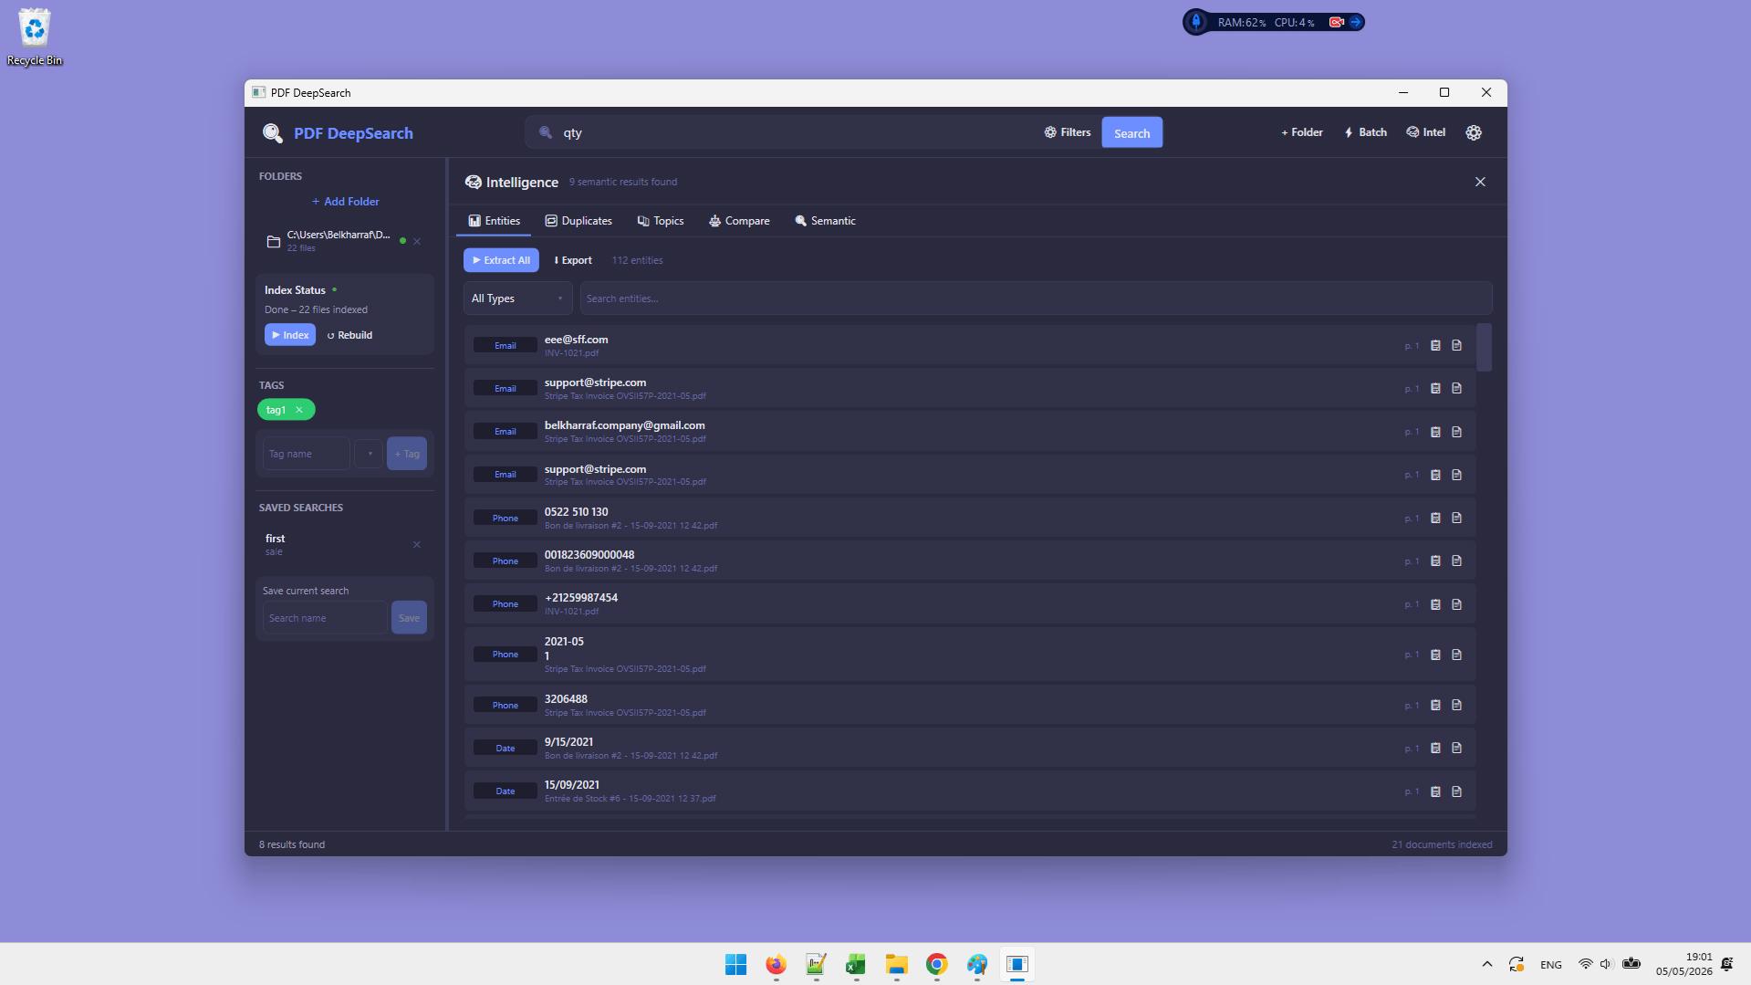Export the extracted entities
This screenshot has height=985, width=1751.
(573, 260)
